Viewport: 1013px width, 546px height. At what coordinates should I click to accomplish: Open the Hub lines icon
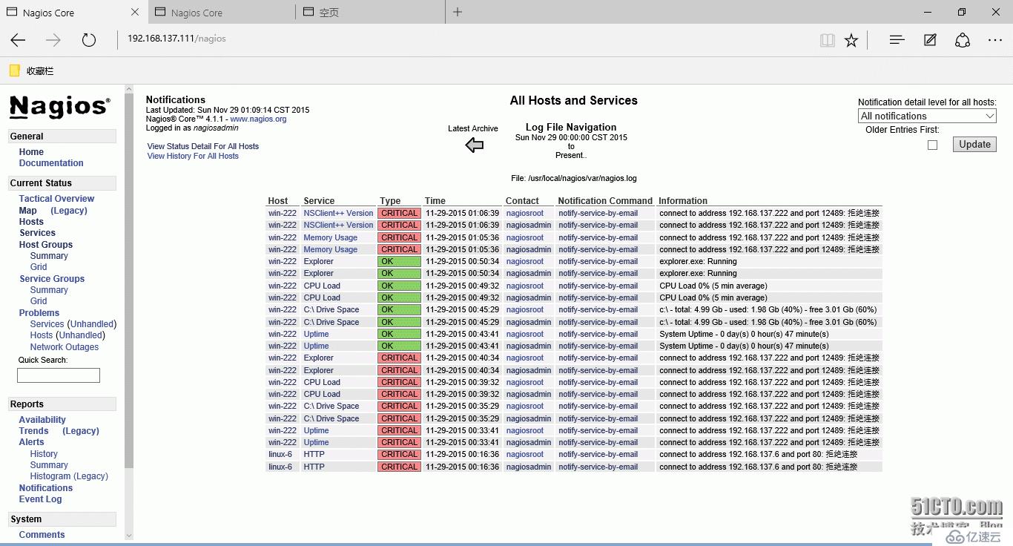[897, 40]
